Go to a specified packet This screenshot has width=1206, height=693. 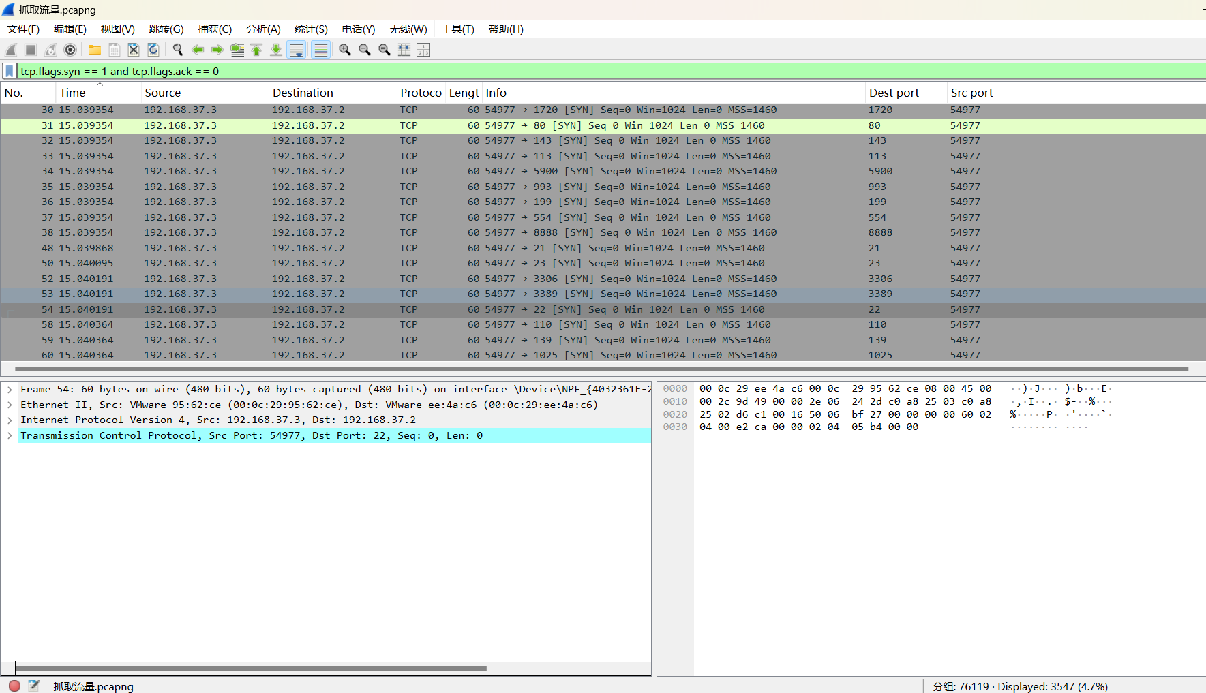237,50
